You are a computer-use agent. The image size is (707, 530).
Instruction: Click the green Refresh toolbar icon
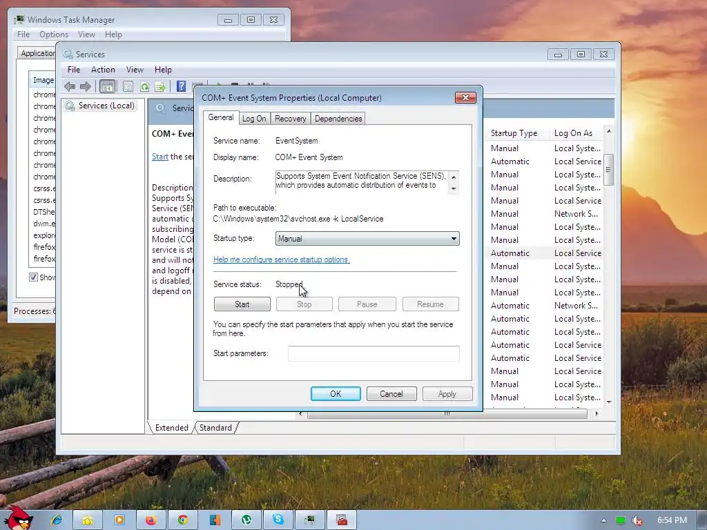tap(144, 86)
